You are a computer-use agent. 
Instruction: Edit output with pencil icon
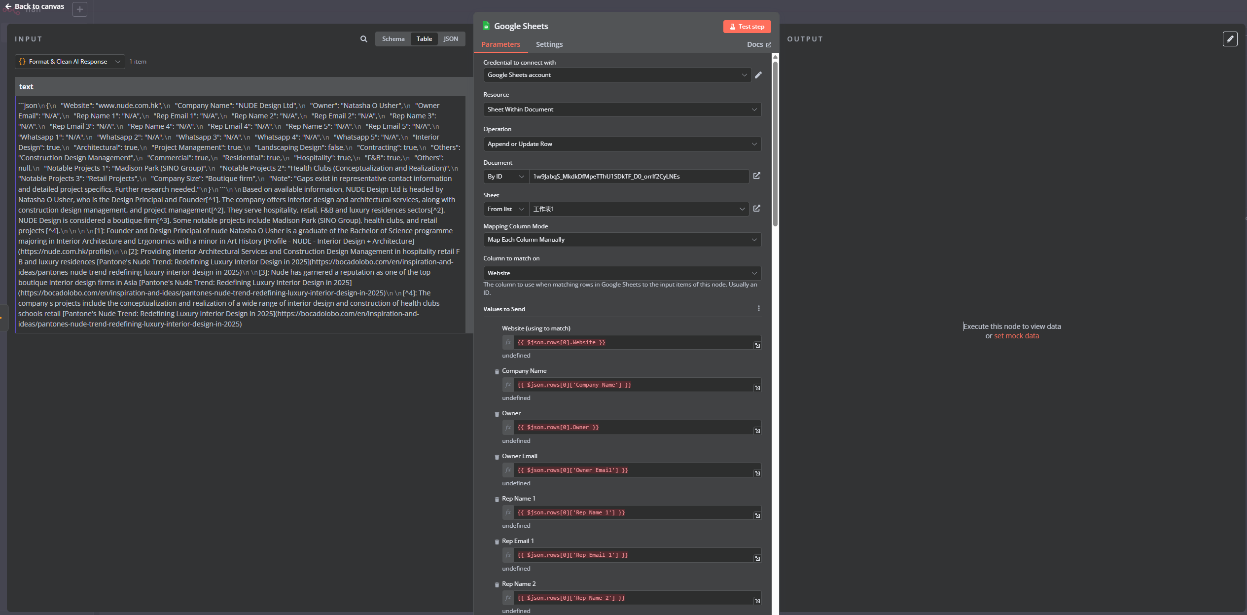click(1230, 39)
